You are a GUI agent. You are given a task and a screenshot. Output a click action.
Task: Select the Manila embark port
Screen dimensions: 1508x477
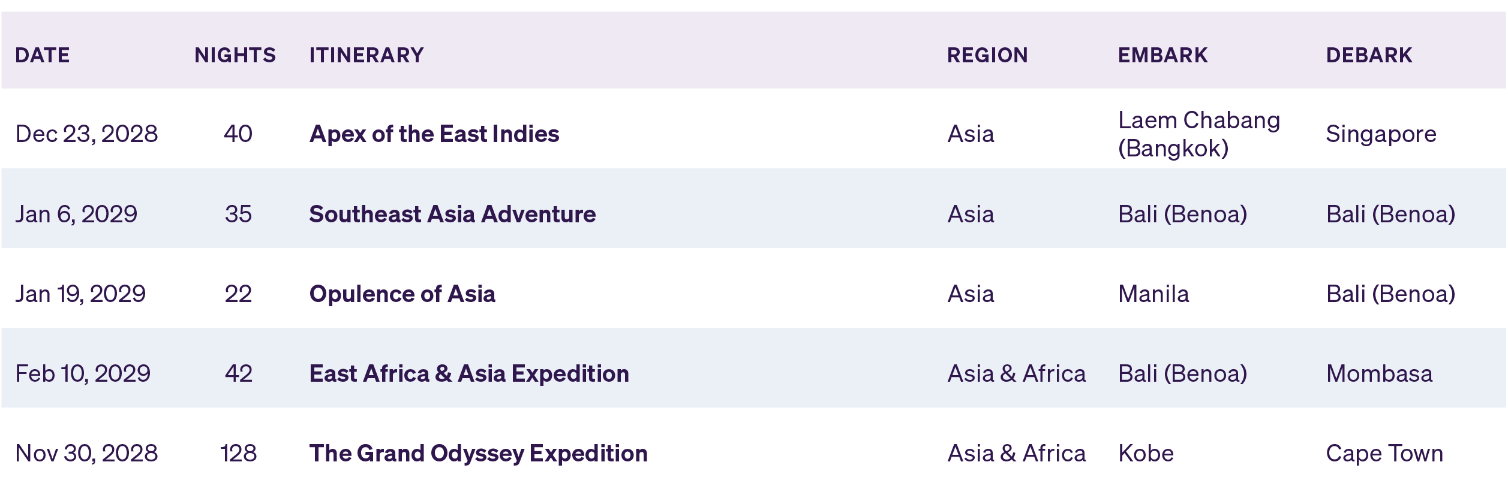pos(1153,294)
